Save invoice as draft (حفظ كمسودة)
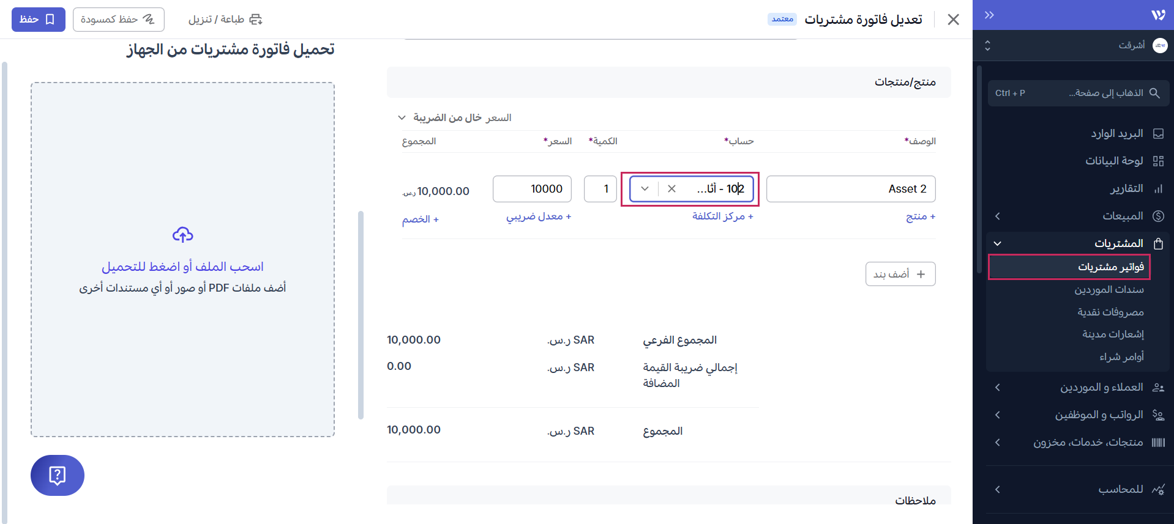The height and width of the screenshot is (524, 1174). 118,20
